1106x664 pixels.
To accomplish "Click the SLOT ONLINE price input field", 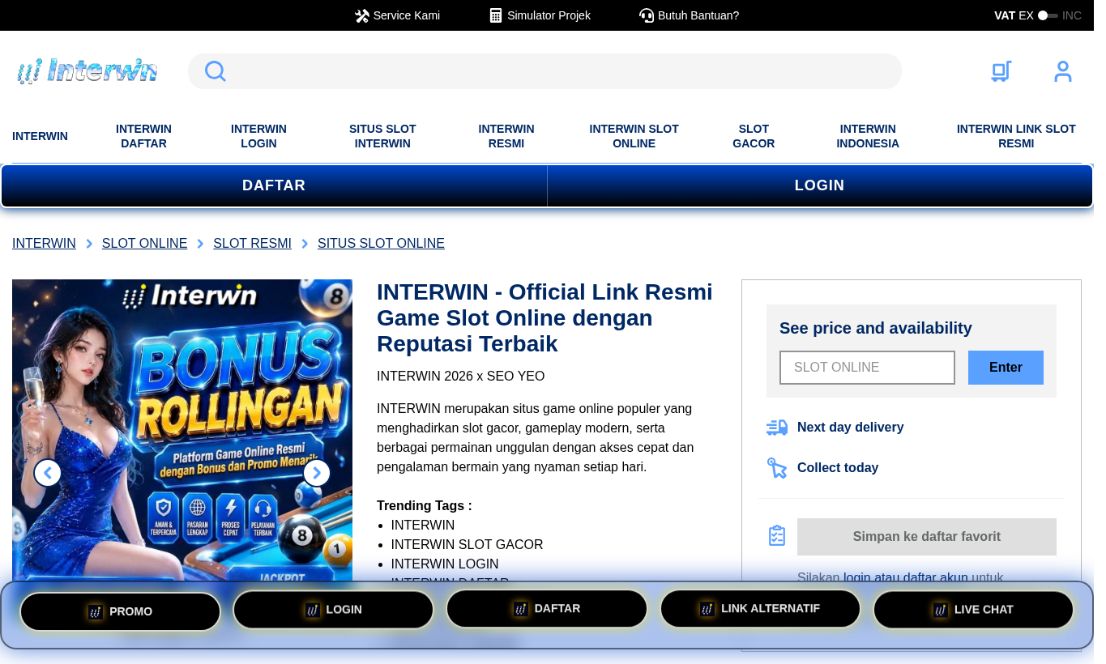I will click(x=867, y=368).
